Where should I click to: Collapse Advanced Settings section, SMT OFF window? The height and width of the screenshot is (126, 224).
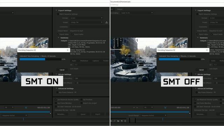click(x=196, y=89)
